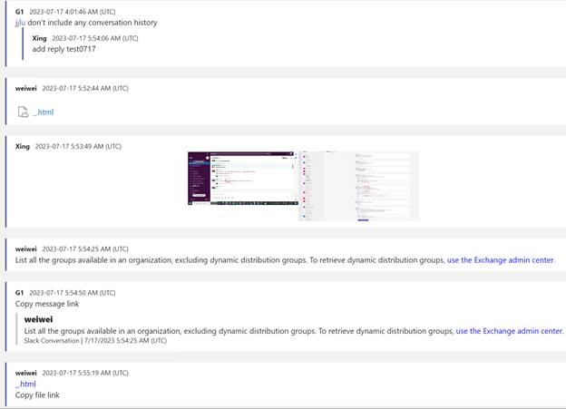566x409 pixels.
Task: Click the G1 sender name at 4:01:46 AM
Action: [x=19, y=12]
